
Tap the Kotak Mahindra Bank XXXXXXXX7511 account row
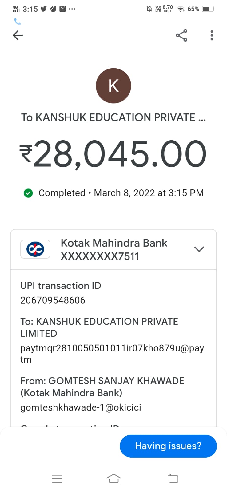[x=114, y=249]
